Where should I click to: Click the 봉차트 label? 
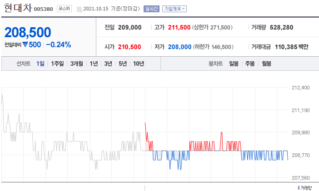click(216, 64)
